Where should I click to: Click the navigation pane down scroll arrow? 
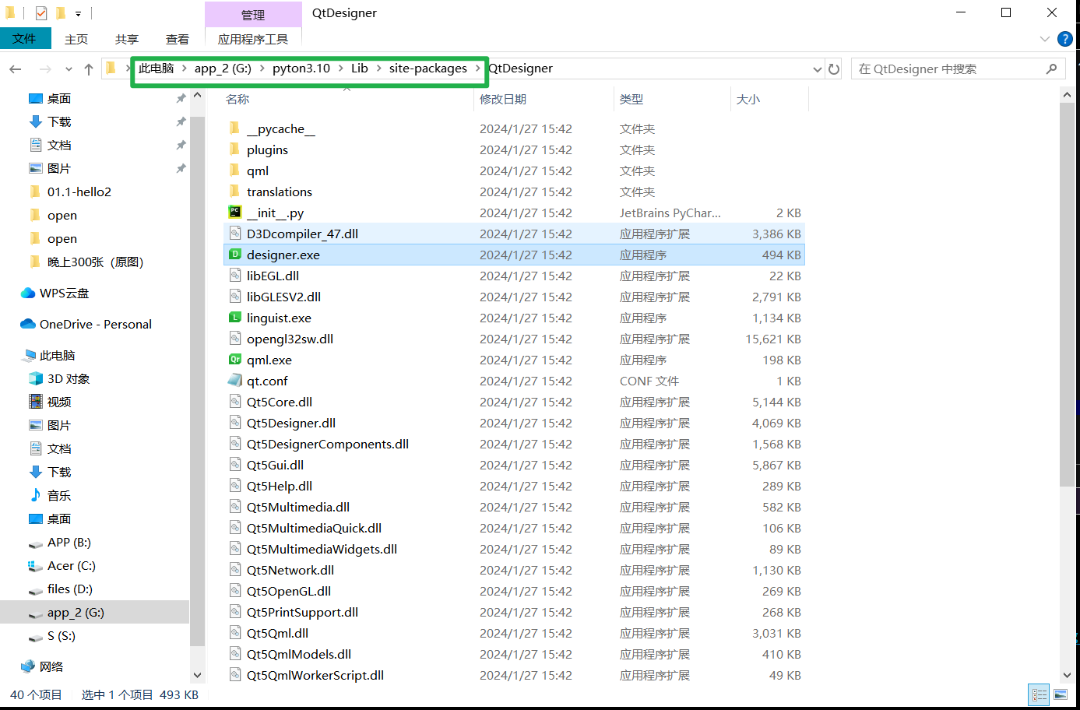point(197,675)
